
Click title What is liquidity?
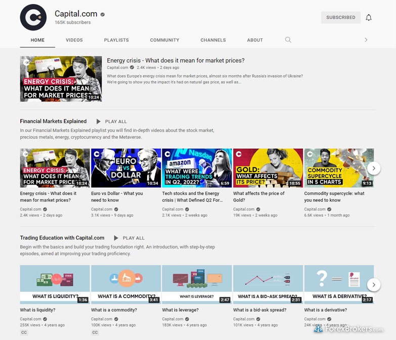coord(37,310)
